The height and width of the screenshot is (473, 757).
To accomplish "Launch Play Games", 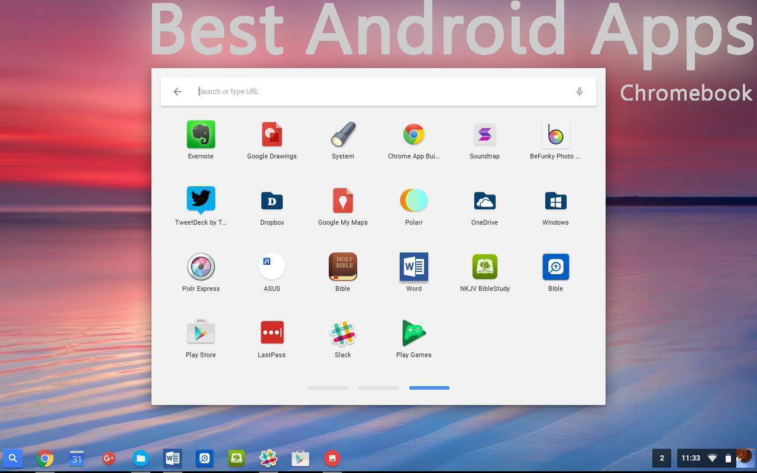I will pos(414,333).
